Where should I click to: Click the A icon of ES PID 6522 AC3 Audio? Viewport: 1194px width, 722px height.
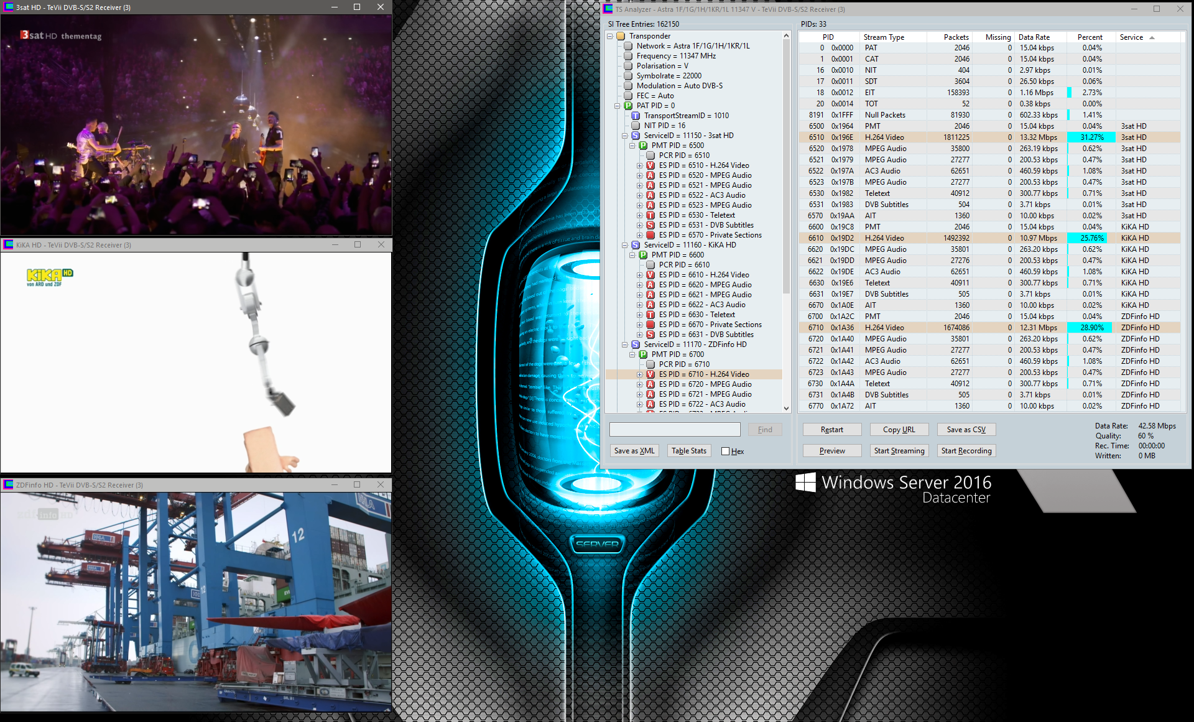point(650,195)
